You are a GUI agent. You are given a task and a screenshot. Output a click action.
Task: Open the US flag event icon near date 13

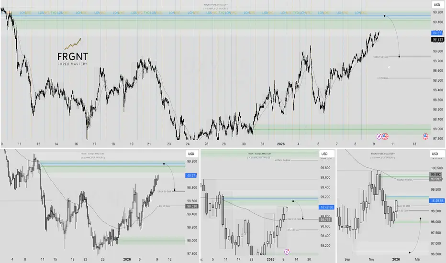[x=425, y=137]
